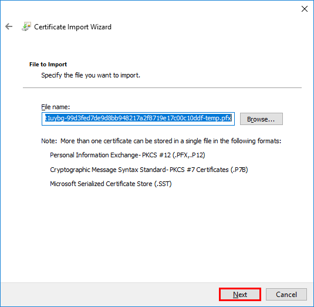Click the "File to Import" heading

(48, 65)
